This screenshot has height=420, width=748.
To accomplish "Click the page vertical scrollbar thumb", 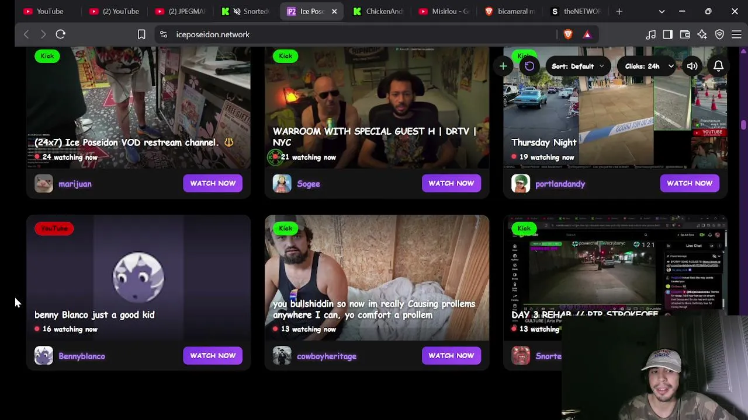I will [x=744, y=125].
